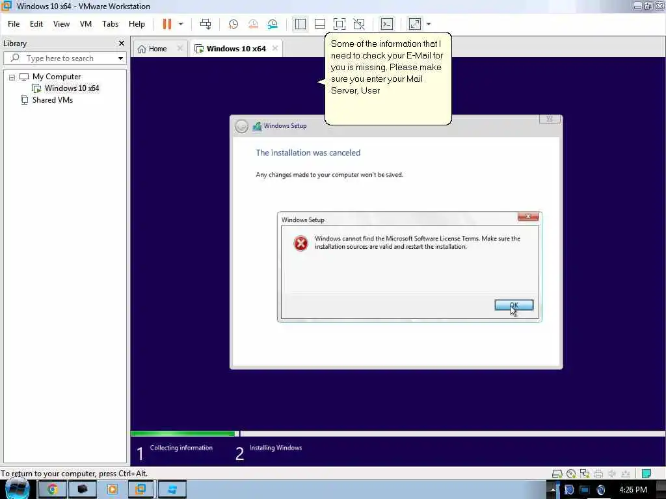Enter full screen mode from the toolbar

(x=340, y=24)
